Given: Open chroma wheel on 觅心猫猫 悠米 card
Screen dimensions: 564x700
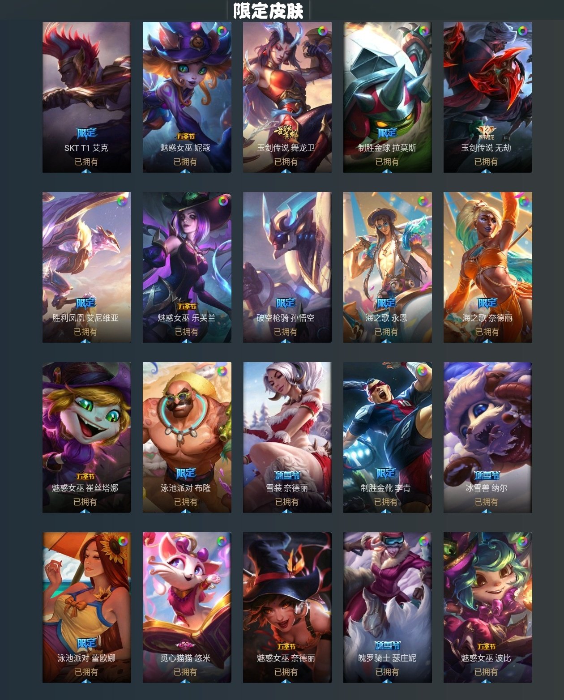Looking at the screenshot, I should point(222,541).
